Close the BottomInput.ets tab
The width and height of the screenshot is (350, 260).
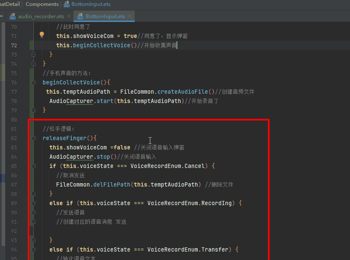[x=130, y=16]
